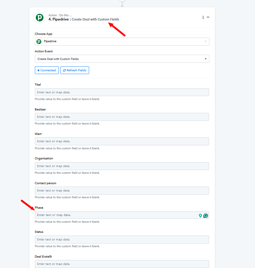This screenshot has width=255, height=268.
Task: Click the 'Action Event' label
Action: [43, 51]
